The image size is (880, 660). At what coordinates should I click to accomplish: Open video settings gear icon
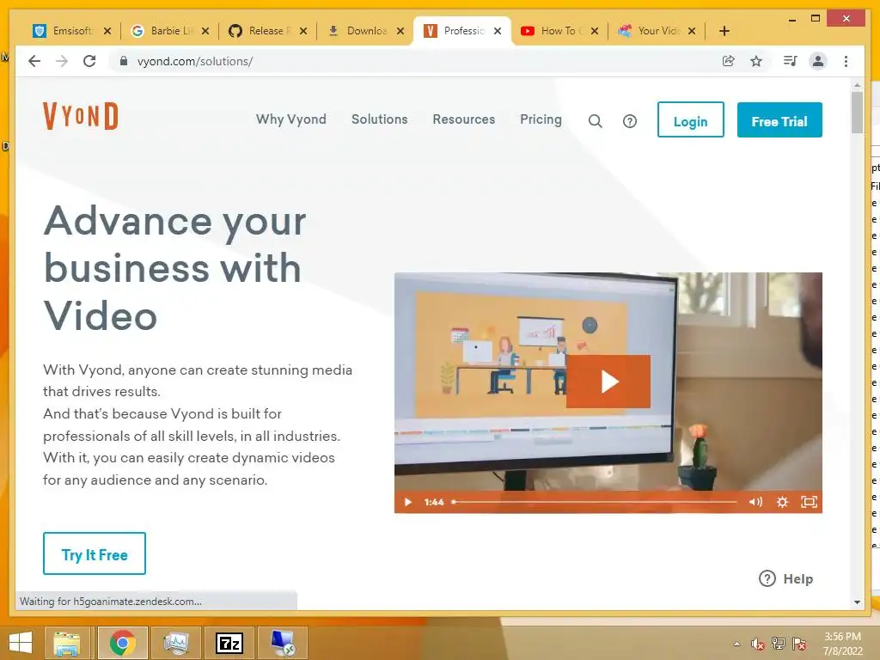(x=782, y=502)
